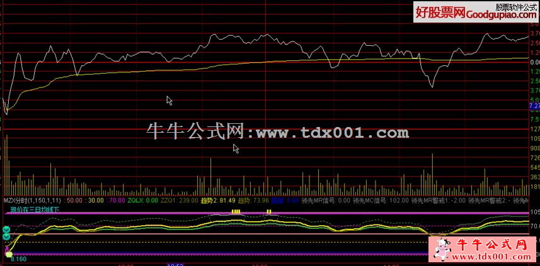Click the pair of yellow signal bars
Screen dimensions: 540x266
pyautogui.click(x=268, y=212)
